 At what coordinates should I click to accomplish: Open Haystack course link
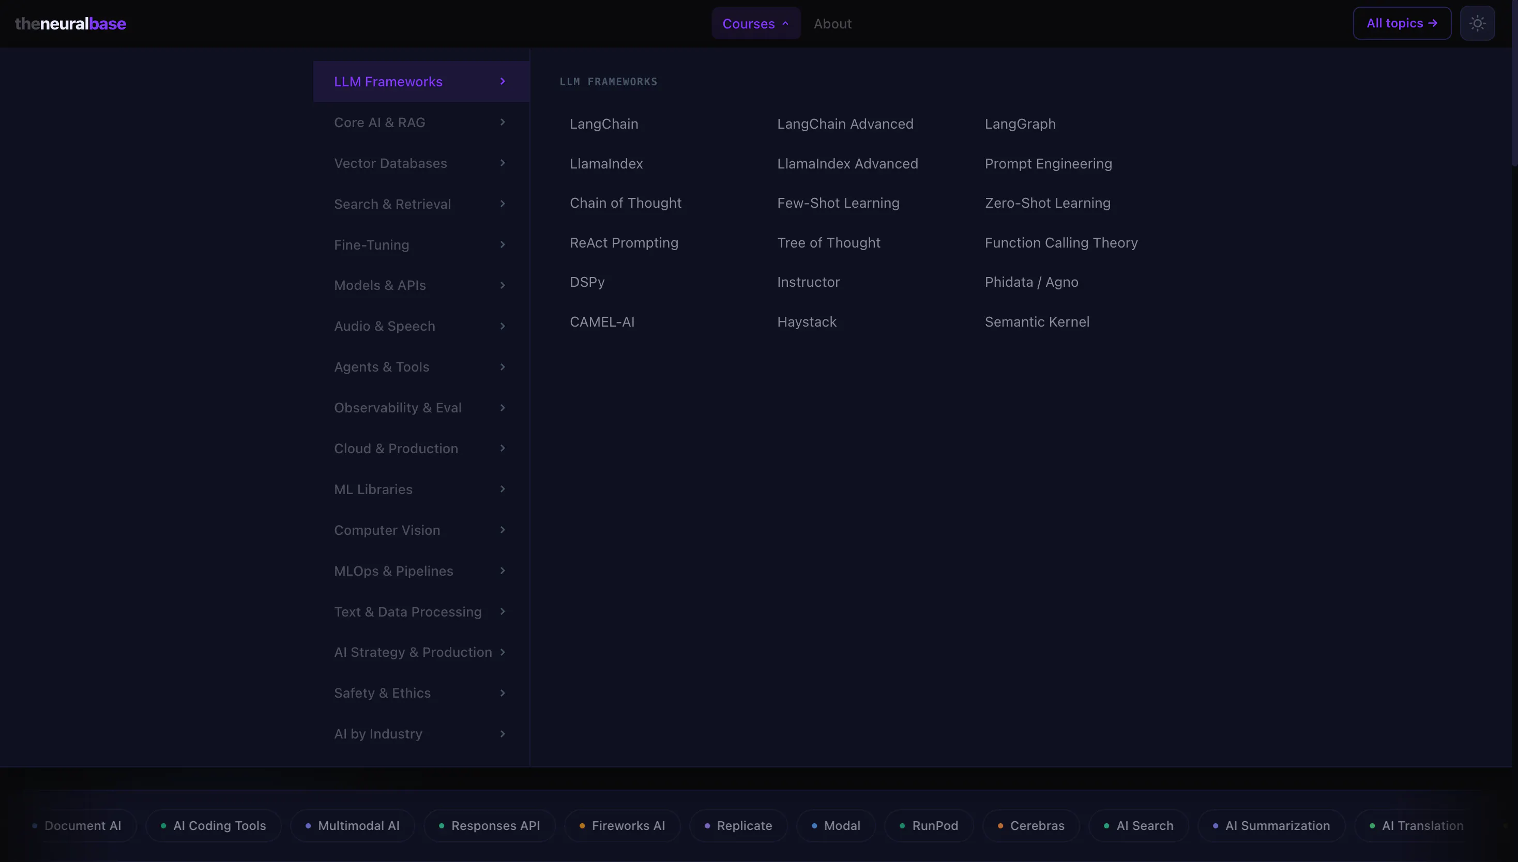pyautogui.click(x=807, y=322)
